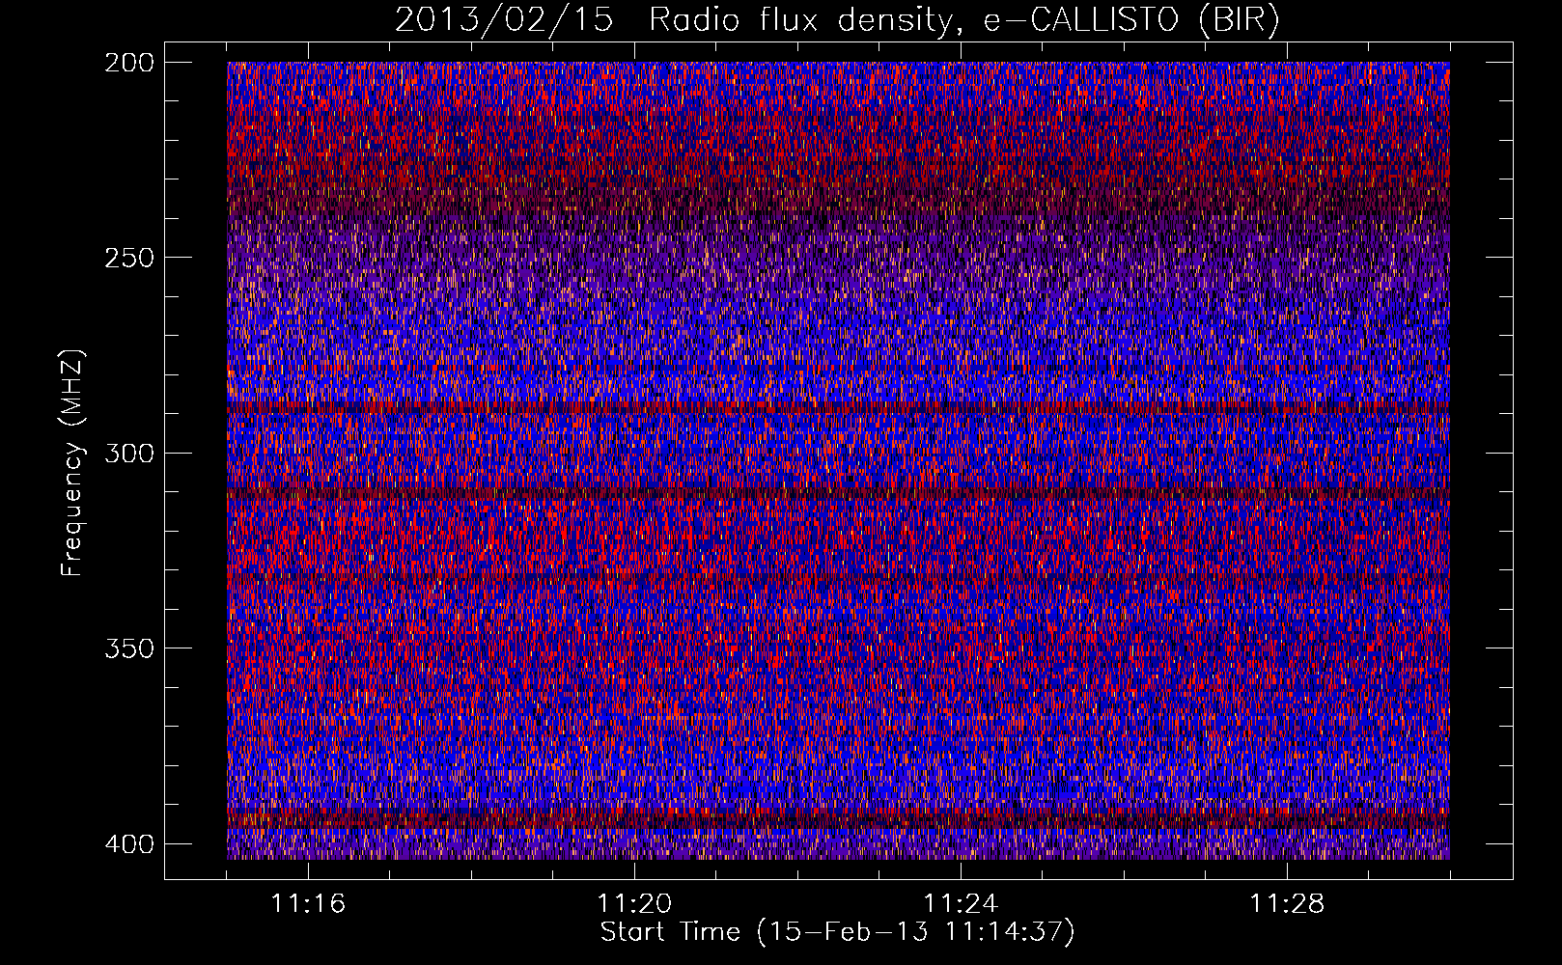Click the '11:20' time tick label

coord(634,904)
